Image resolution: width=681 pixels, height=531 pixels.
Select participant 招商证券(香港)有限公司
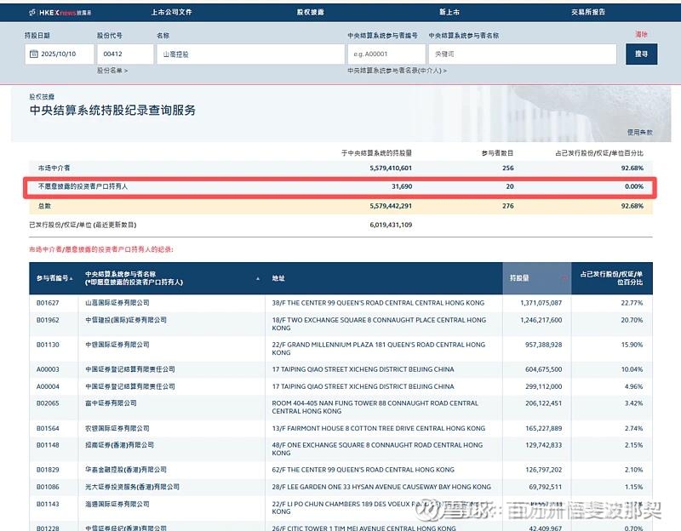point(119,445)
